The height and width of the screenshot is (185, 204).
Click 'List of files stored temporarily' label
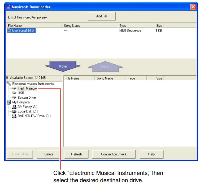click(x=27, y=17)
